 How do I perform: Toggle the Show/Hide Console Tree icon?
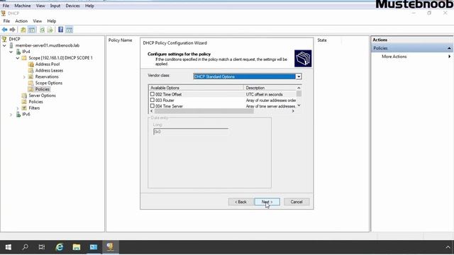31,30
